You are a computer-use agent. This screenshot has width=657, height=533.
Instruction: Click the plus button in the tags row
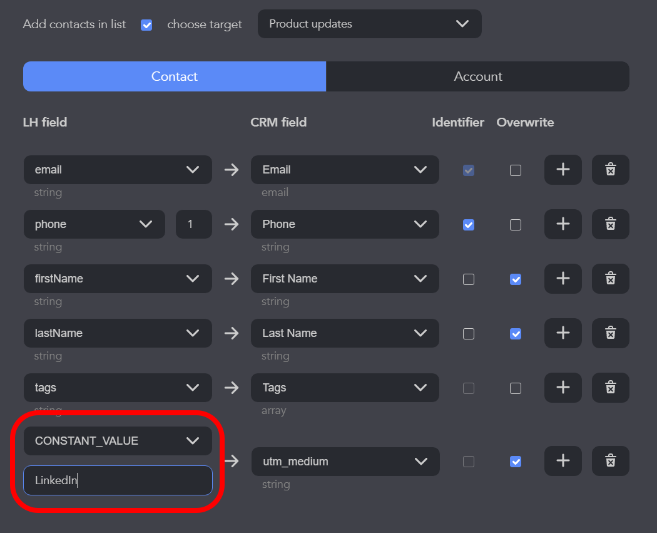click(563, 388)
